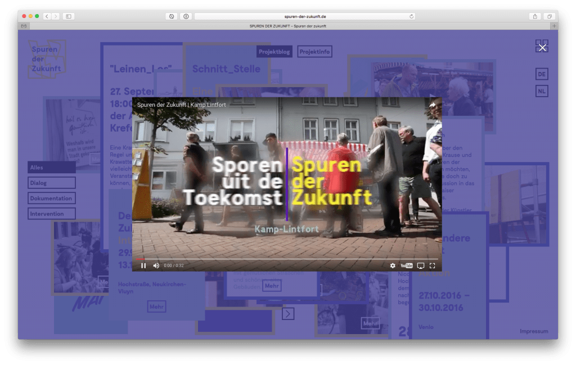This screenshot has width=576, height=365.
Task: Enter fullscreen mode in the video player
Action: click(433, 265)
